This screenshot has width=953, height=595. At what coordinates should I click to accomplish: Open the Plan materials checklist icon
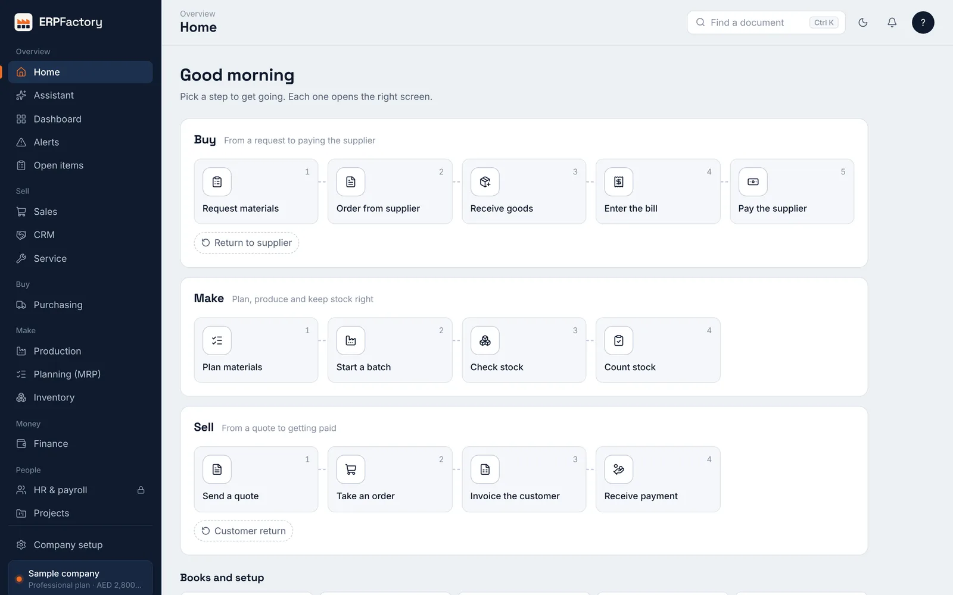click(x=217, y=340)
